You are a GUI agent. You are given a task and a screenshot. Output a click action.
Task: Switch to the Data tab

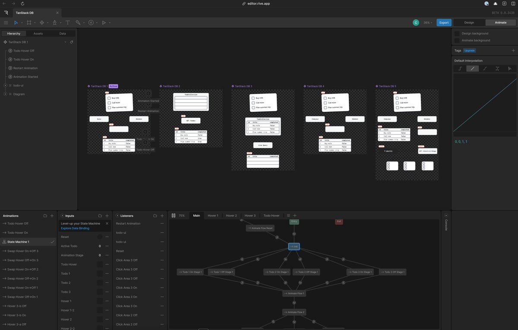(x=63, y=33)
